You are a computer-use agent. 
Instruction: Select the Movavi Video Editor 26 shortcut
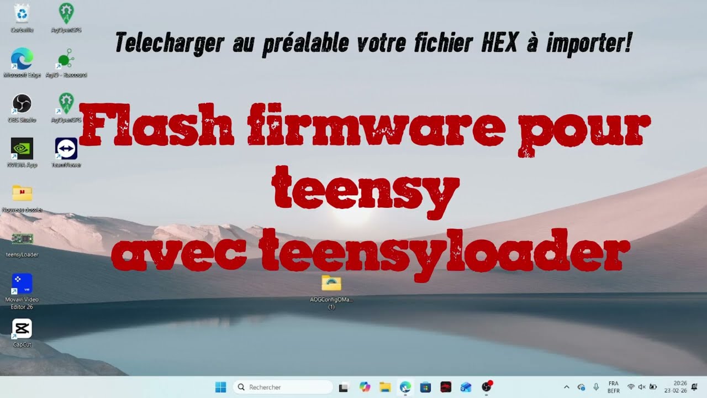coord(22,291)
